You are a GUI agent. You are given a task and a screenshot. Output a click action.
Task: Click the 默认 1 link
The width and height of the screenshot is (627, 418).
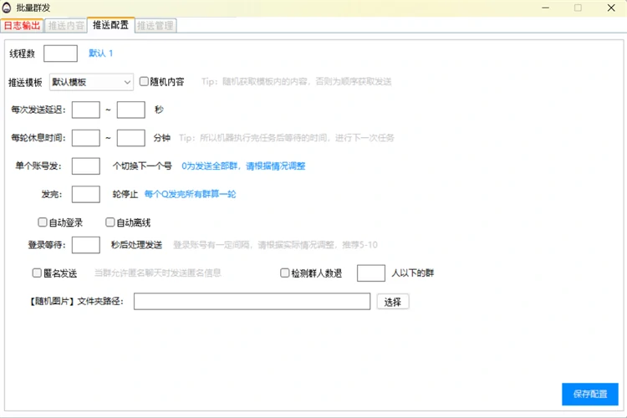(101, 54)
